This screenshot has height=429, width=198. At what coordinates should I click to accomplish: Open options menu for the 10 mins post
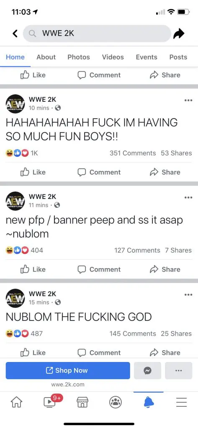point(188,101)
